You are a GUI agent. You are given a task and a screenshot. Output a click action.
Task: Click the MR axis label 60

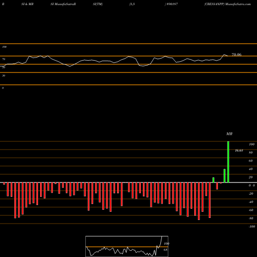tap(251, 161)
